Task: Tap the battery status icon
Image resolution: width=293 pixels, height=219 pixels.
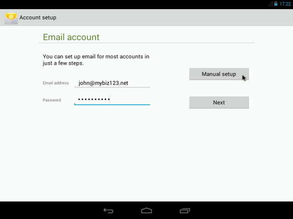Action: coord(276,4)
